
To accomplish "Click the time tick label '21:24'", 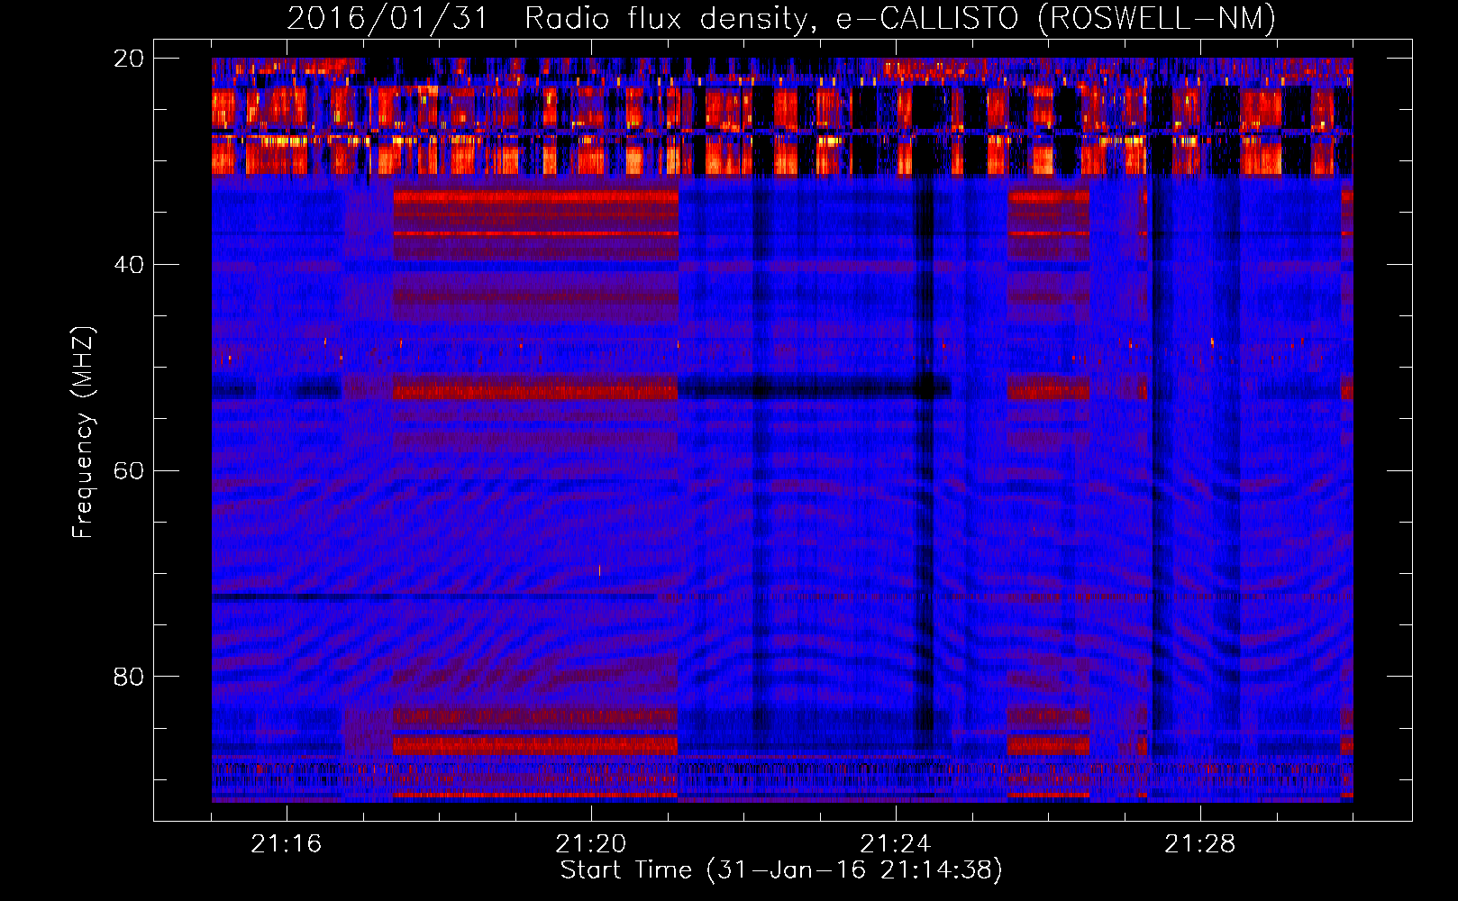I will click(896, 844).
